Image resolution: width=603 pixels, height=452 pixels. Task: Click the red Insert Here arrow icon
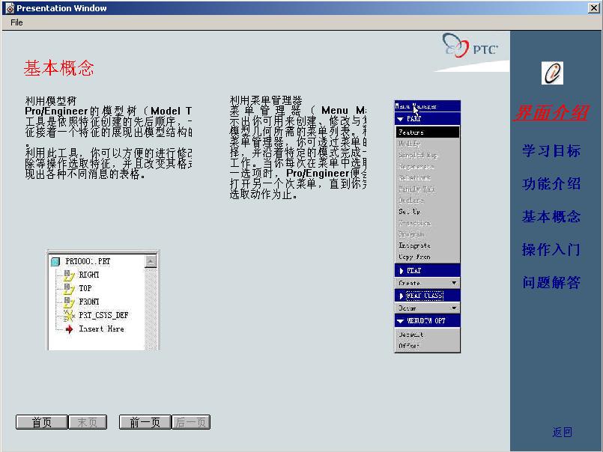[x=69, y=329]
